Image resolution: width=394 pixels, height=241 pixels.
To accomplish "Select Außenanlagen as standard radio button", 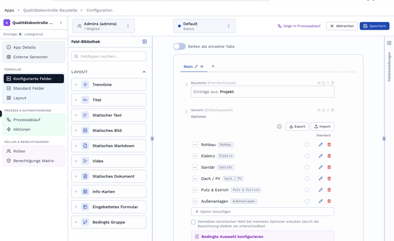I will 307,201.
